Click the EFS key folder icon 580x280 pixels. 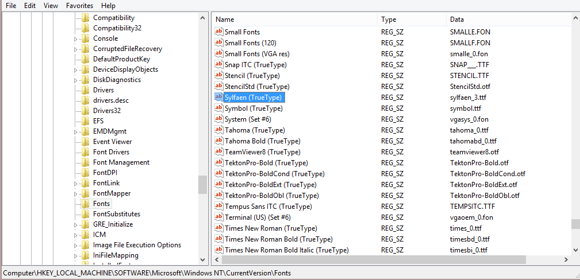(85, 121)
